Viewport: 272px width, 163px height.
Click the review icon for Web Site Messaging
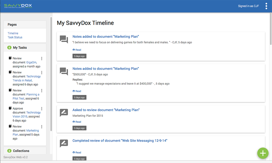tap(64, 144)
